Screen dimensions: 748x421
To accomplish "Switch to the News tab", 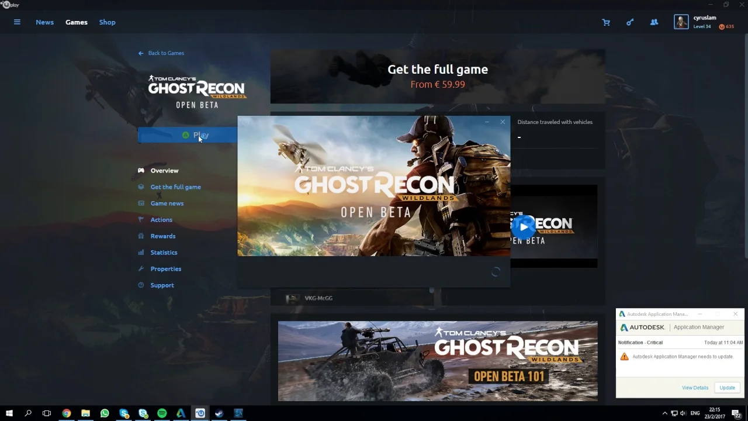I will 44,22.
